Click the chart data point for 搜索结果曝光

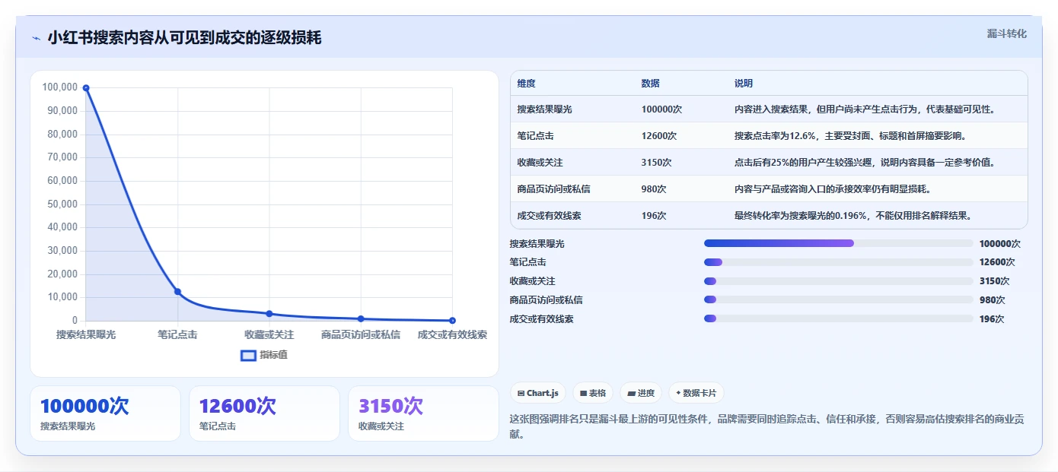pos(86,88)
